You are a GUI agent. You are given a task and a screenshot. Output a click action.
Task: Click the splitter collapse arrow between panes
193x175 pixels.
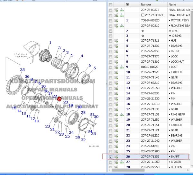point(107,84)
